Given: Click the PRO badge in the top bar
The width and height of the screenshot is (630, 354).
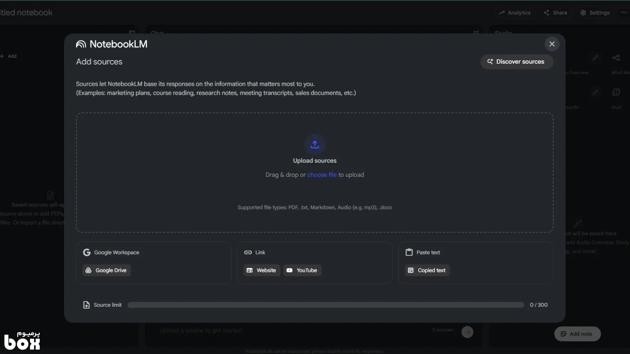Looking at the screenshot, I should coord(624,13).
